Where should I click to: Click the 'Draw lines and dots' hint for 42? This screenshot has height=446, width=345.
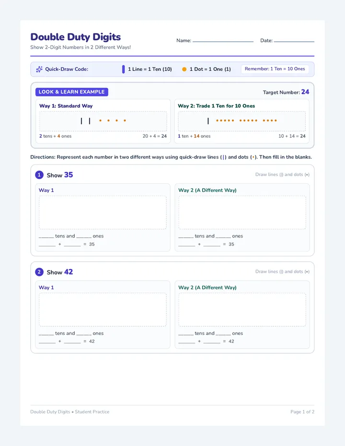pyautogui.click(x=282, y=271)
